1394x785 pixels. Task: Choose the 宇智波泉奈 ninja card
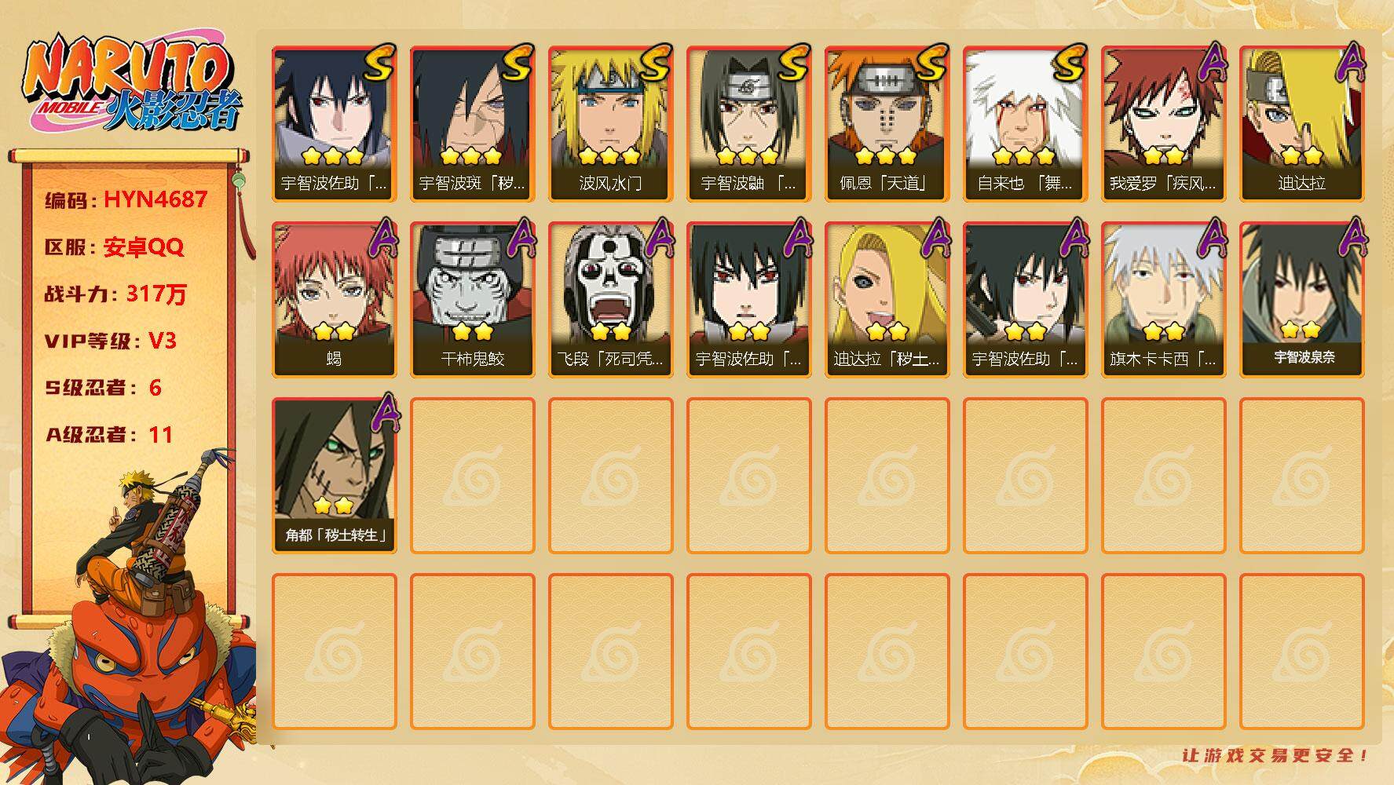[x=1301, y=300]
